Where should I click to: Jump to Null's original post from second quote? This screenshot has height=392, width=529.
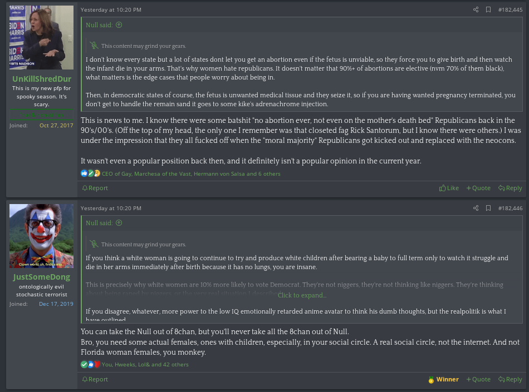tap(119, 223)
